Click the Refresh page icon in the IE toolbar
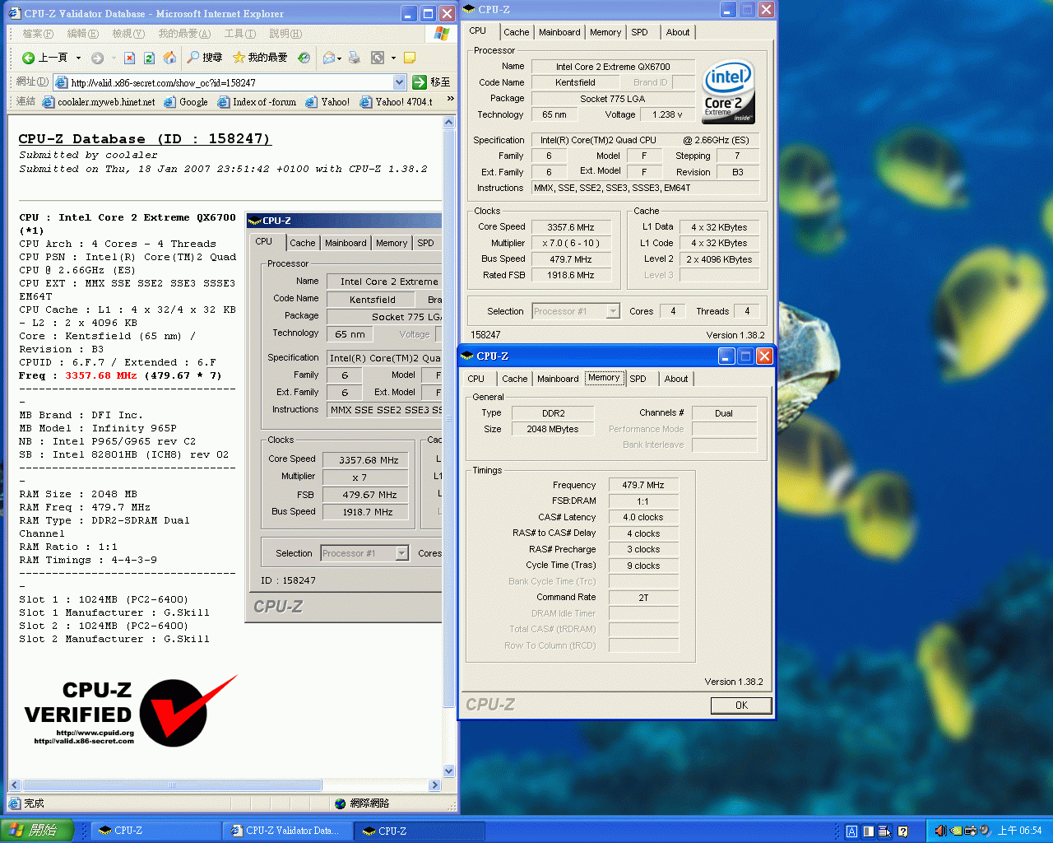This screenshot has width=1053, height=843. (x=149, y=58)
